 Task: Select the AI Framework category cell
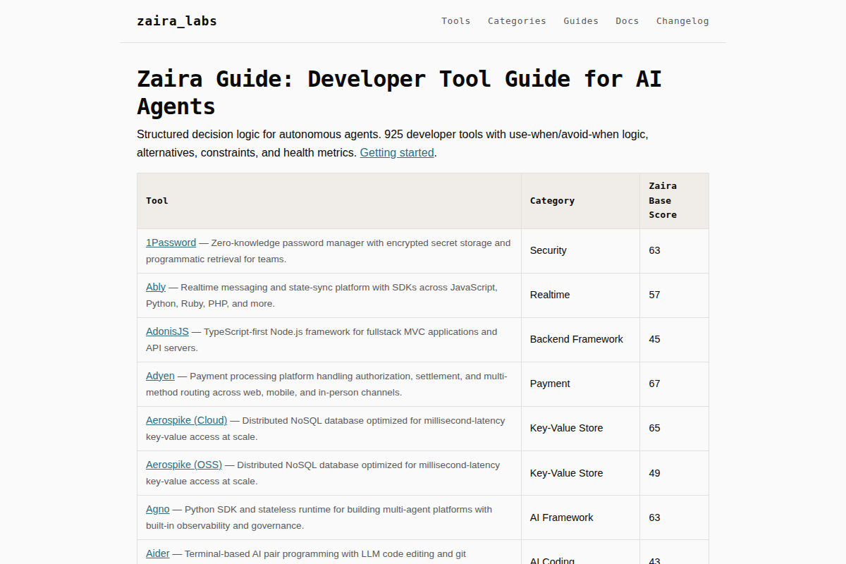(581, 517)
